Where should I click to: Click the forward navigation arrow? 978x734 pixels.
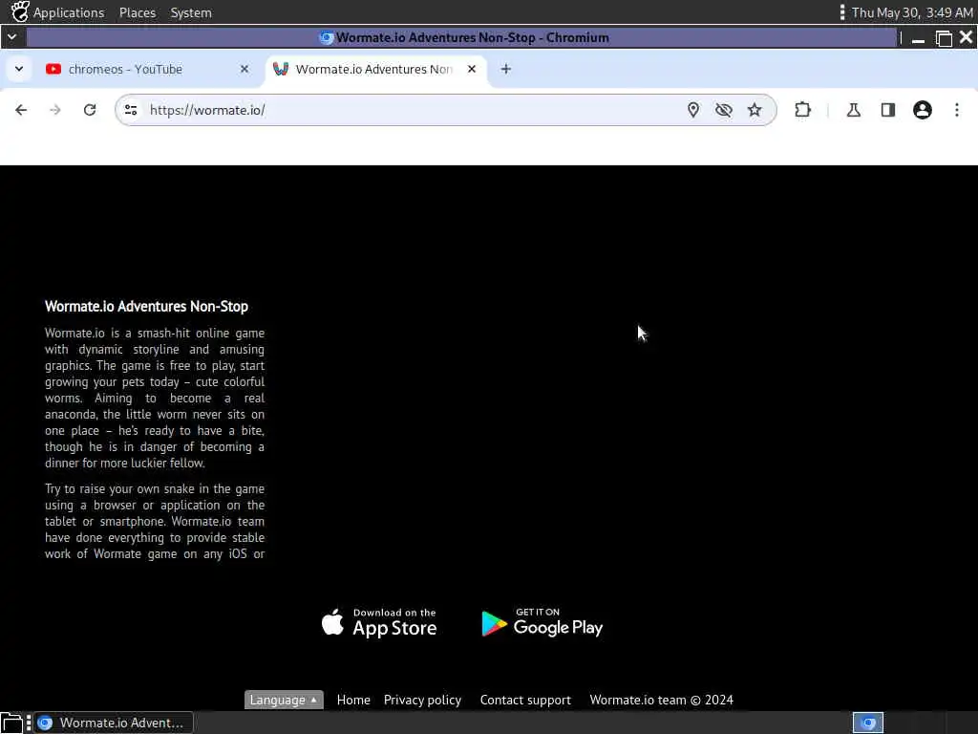tap(55, 110)
